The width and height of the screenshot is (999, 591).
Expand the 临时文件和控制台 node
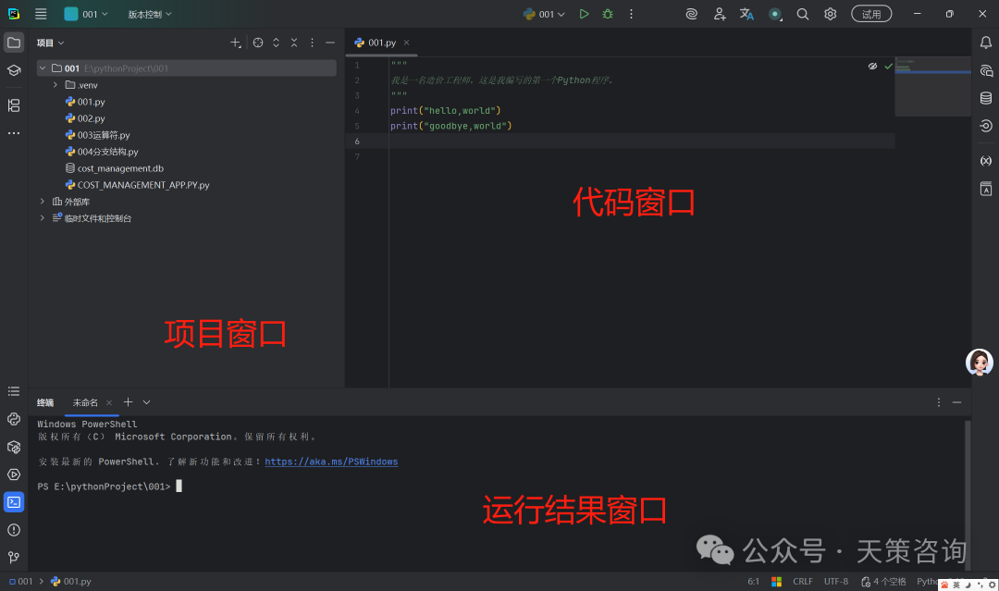[43, 217]
